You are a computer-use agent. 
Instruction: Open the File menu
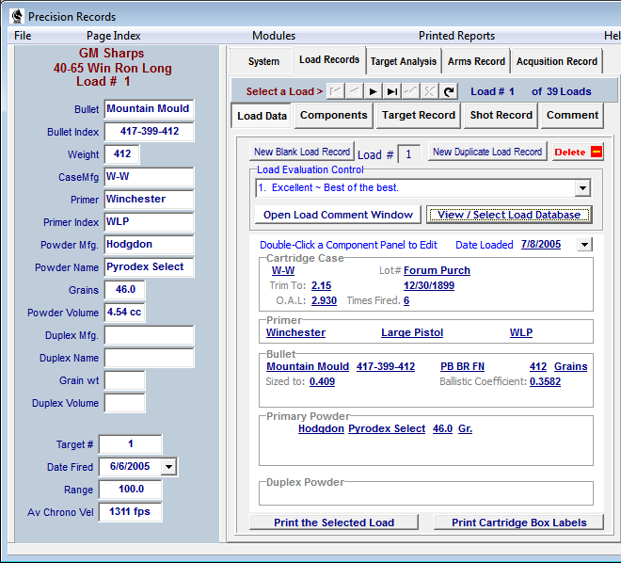pos(23,36)
